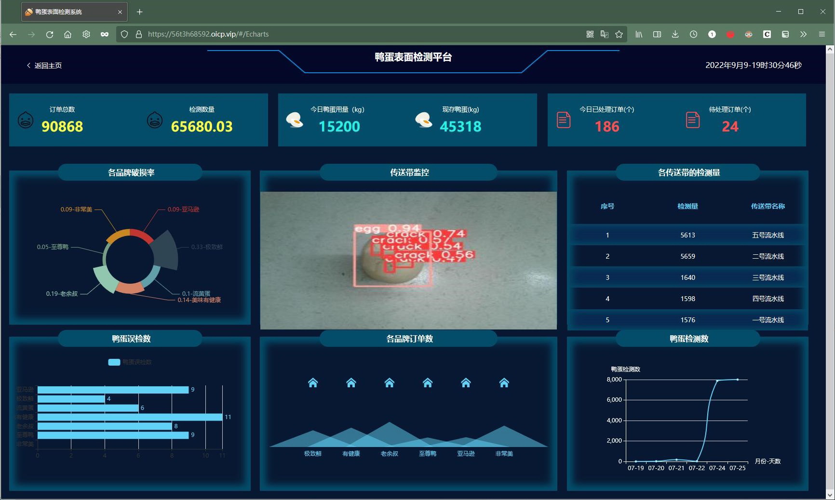Open the browser downloads panel
Image resolution: width=835 pixels, height=500 pixels.
click(675, 34)
